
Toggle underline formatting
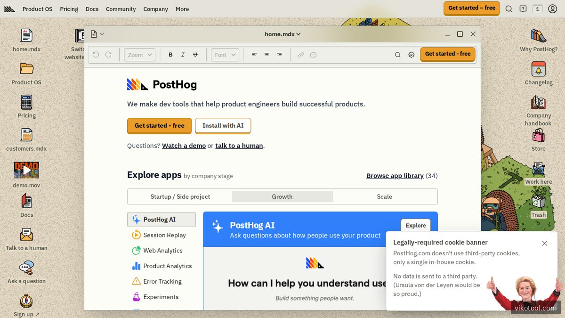pos(195,54)
